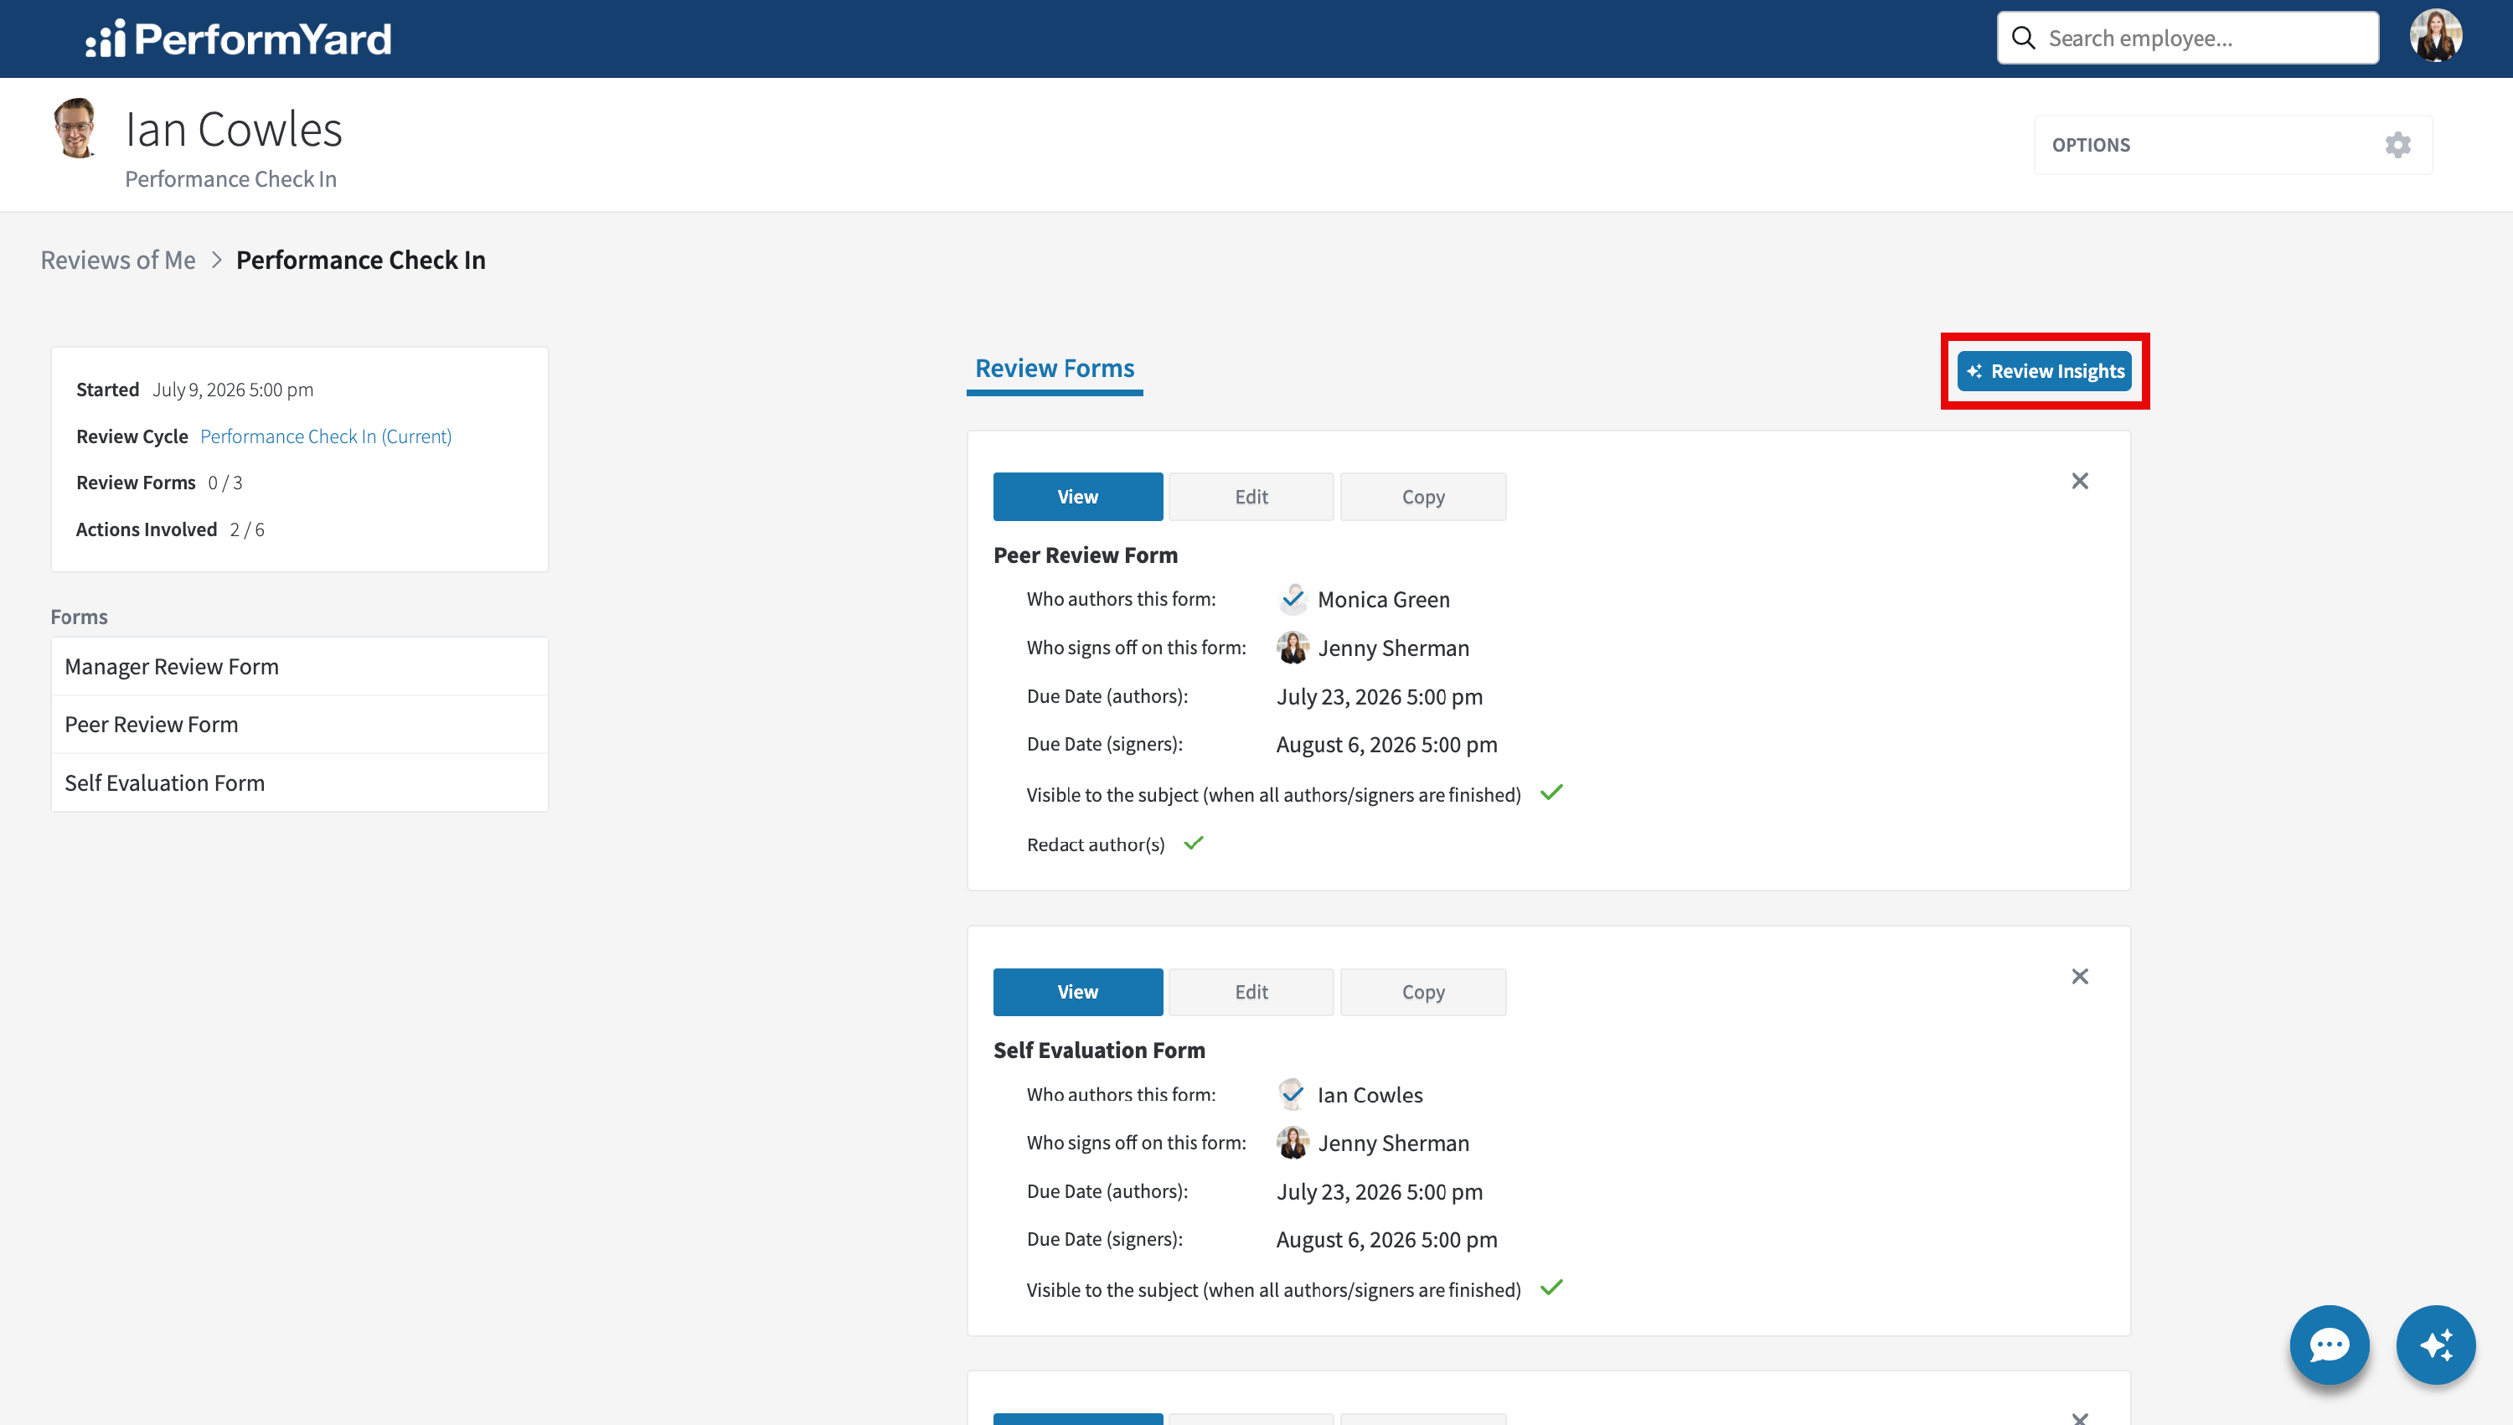Click the Started date July 9, 2026
The image size is (2513, 1425).
pos(233,390)
